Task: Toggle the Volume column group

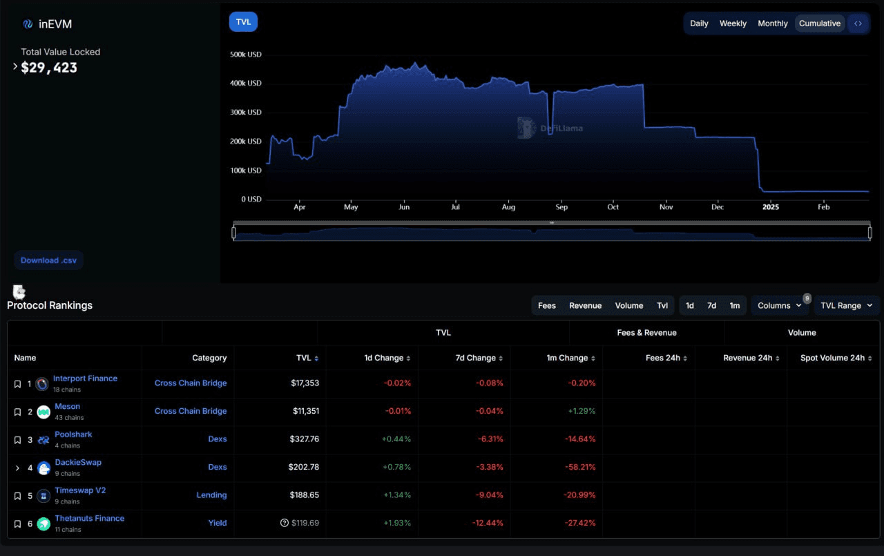Action: [629, 305]
